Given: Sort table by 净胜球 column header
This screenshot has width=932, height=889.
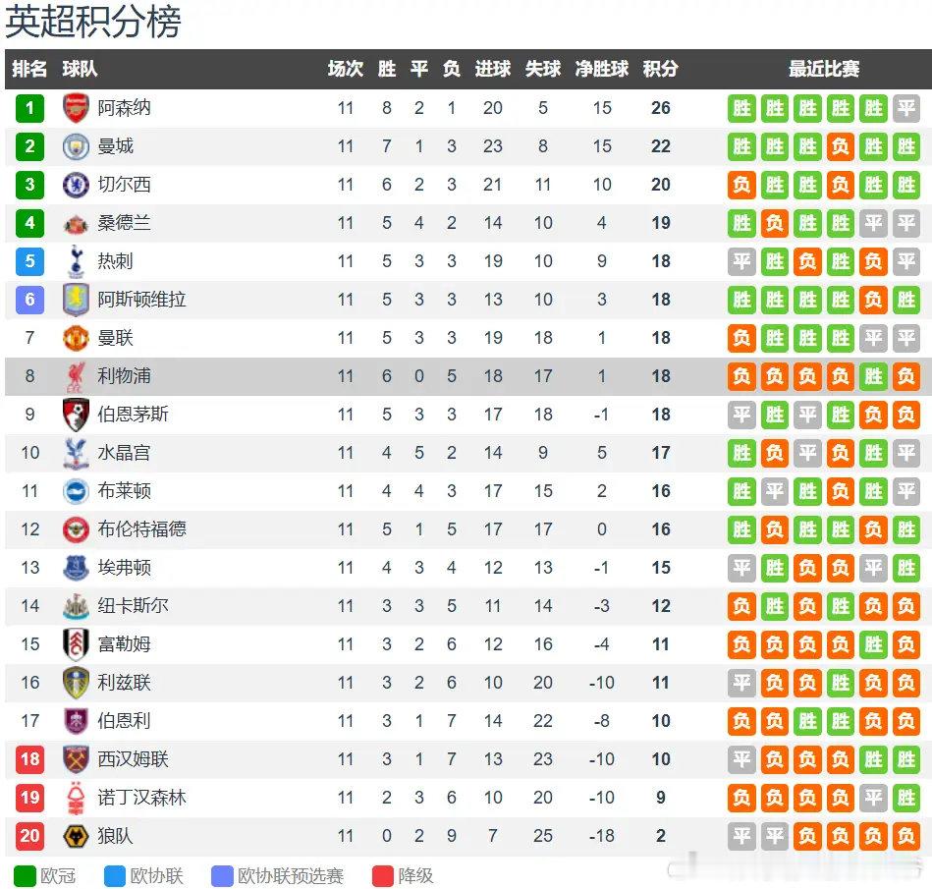Looking at the screenshot, I should coord(601,69).
